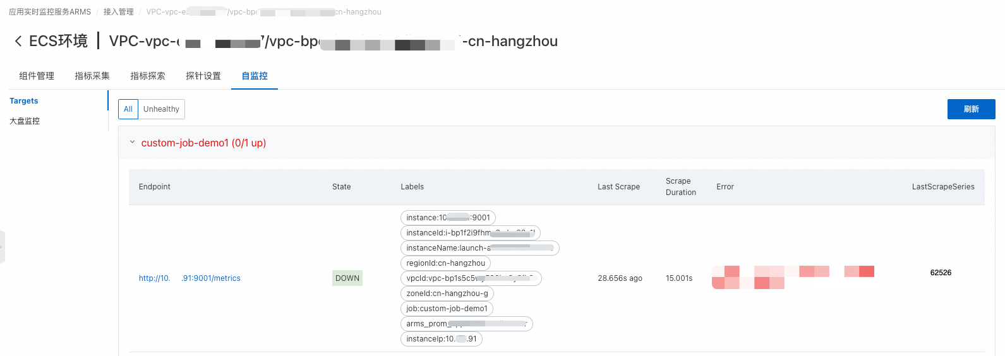The height and width of the screenshot is (356, 1005).
Task: Click the DOWN state badge
Action: click(347, 278)
